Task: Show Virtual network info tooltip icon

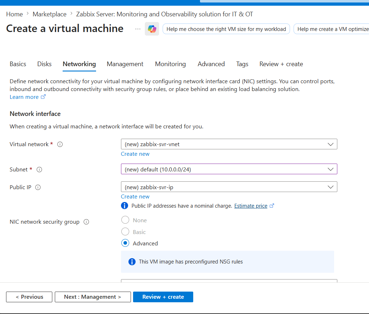Action: pos(60,144)
